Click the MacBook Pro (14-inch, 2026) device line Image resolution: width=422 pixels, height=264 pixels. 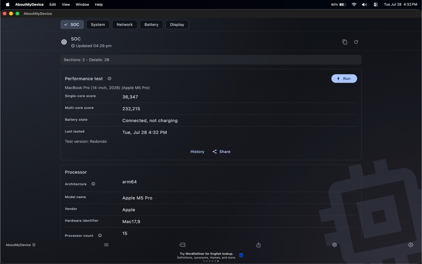(107, 88)
